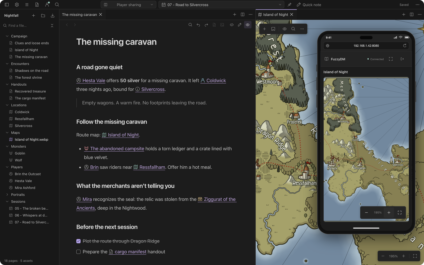Open 'The cargo manifest' in sidebar
The height and width of the screenshot is (265, 424).
[x=30, y=98]
